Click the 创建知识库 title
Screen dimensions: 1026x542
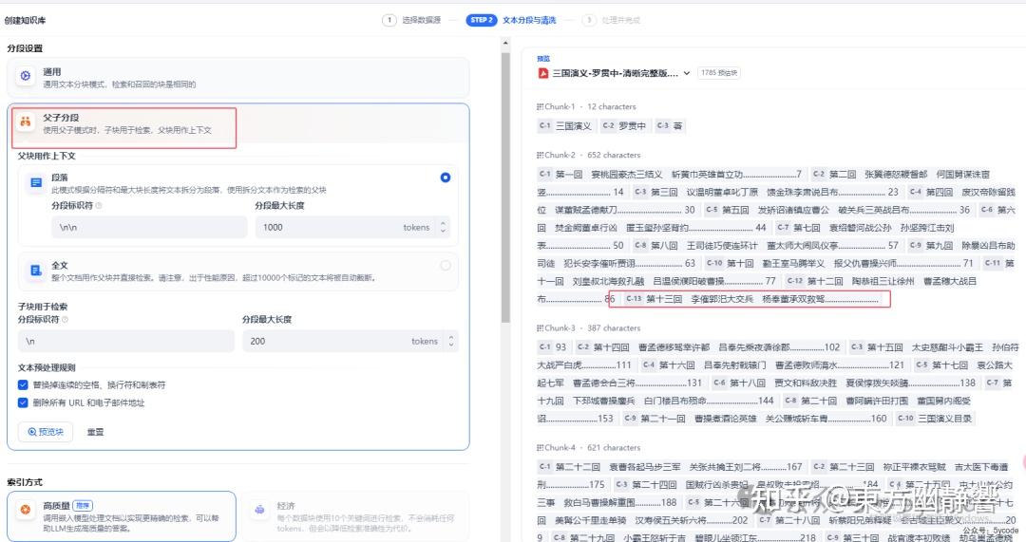point(25,20)
